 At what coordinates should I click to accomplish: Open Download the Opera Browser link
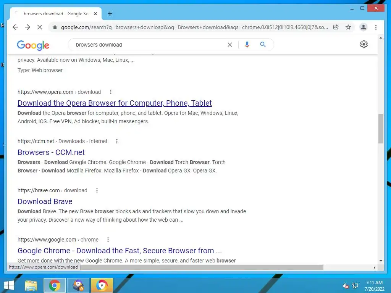click(x=115, y=103)
